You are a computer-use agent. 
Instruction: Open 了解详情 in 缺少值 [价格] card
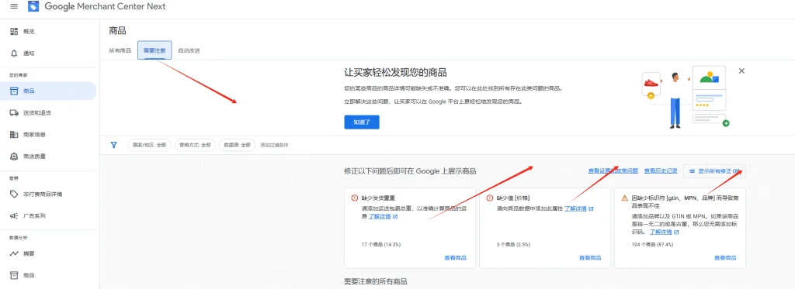pyautogui.click(x=575, y=208)
